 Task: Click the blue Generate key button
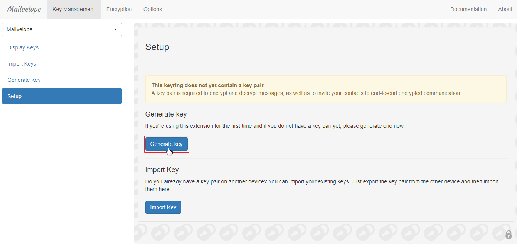(167, 144)
